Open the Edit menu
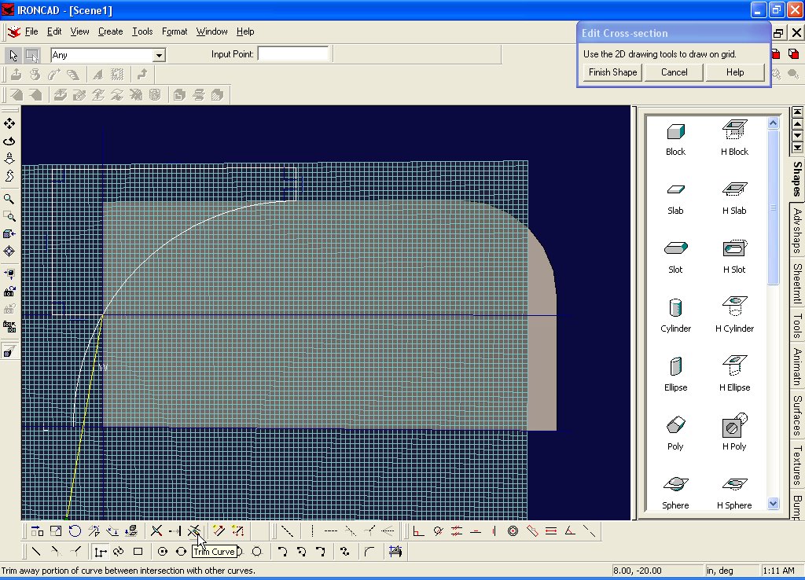805x580 pixels. (x=54, y=31)
